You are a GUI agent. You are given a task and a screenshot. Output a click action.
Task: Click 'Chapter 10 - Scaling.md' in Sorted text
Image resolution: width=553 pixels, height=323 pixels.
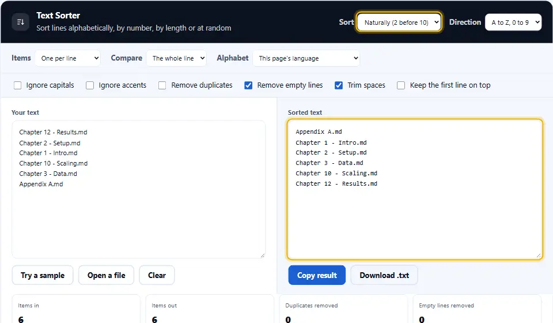[336, 174]
